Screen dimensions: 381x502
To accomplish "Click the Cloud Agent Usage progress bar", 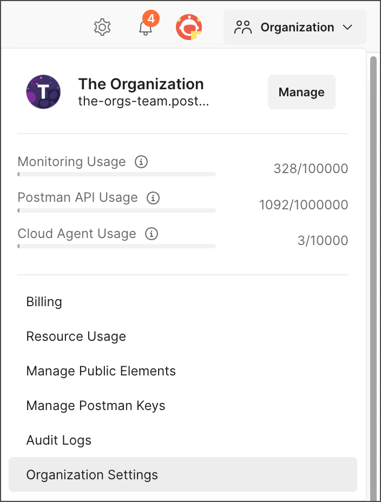I will coord(116,246).
